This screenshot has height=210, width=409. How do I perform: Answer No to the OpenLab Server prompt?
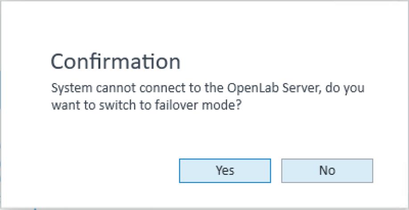point(327,170)
